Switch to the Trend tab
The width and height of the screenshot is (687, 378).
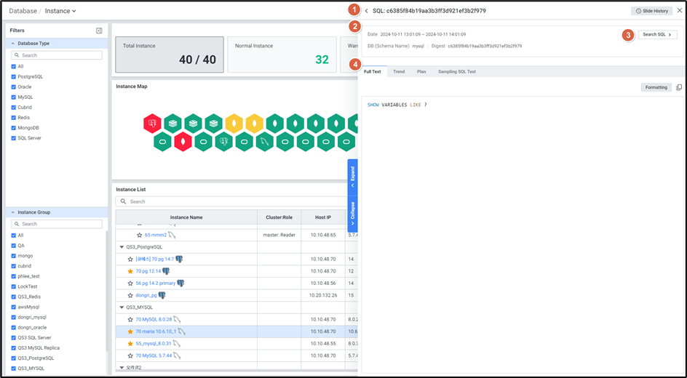pos(399,72)
